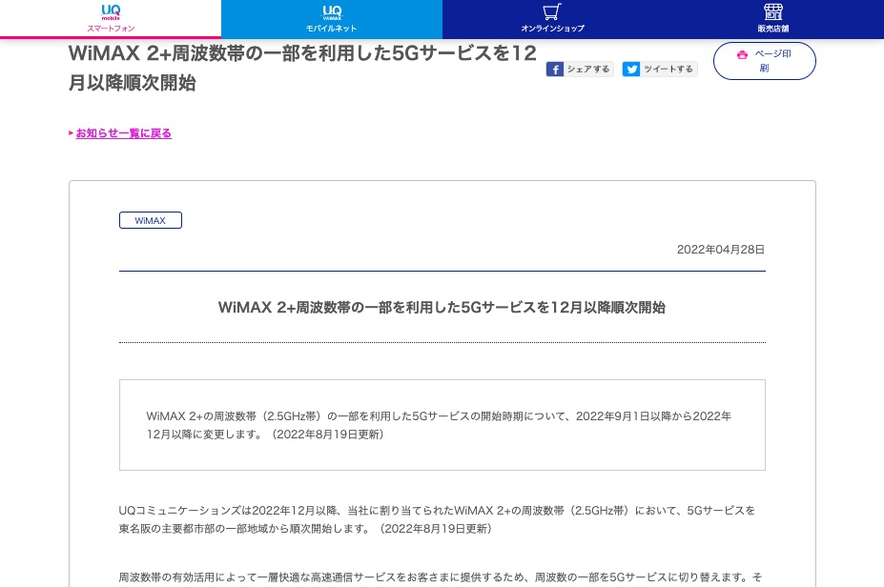884x587 pixels.
Task: Click the store building icon
Action: click(x=773, y=11)
